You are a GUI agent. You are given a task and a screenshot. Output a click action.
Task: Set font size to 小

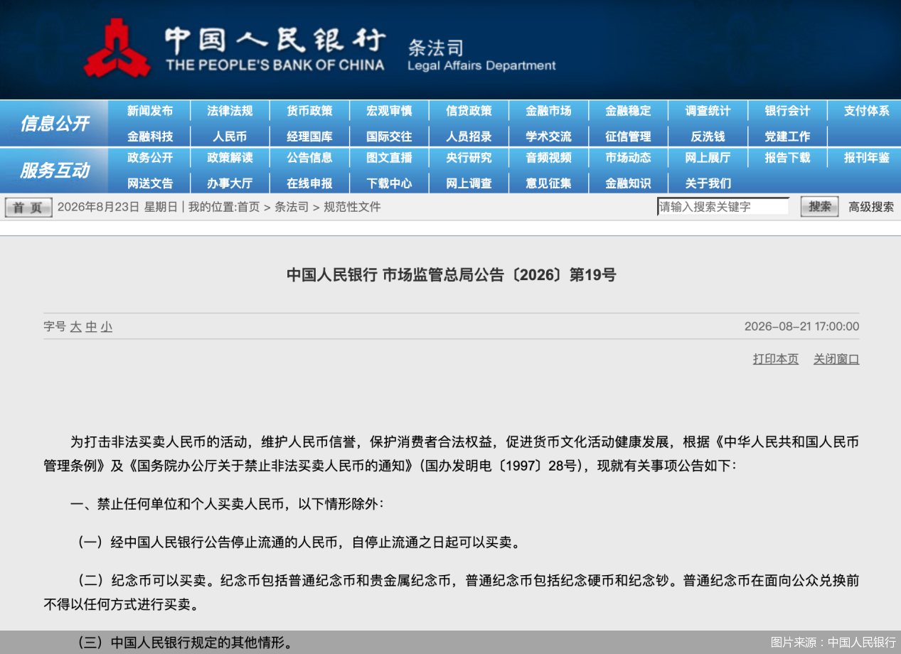(x=107, y=327)
